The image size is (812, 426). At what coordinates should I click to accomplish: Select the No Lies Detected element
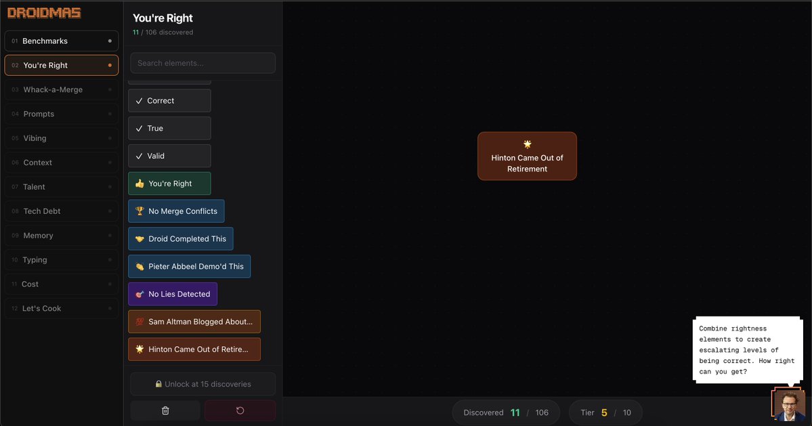click(173, 294)
